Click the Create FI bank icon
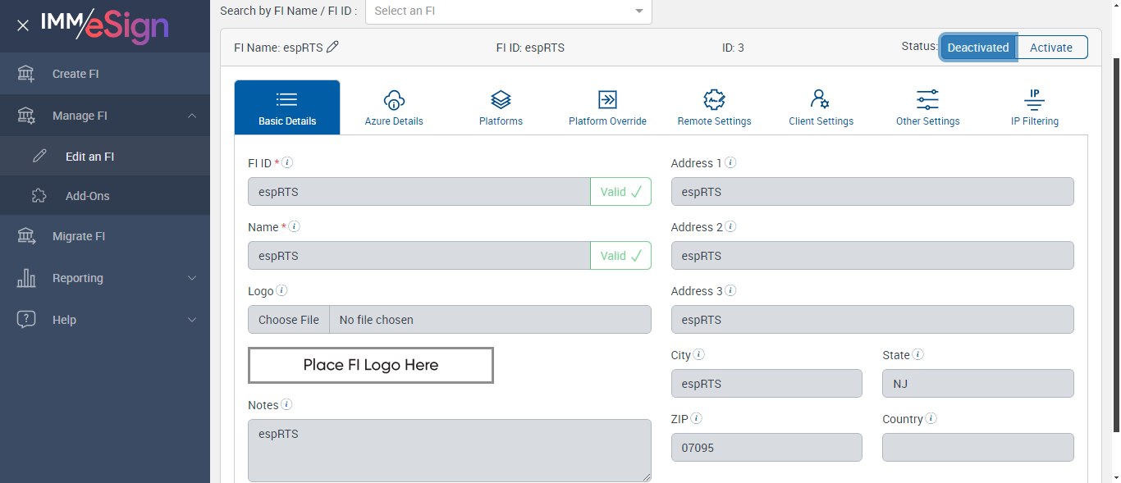1121x483 pixels. (26, 74)
